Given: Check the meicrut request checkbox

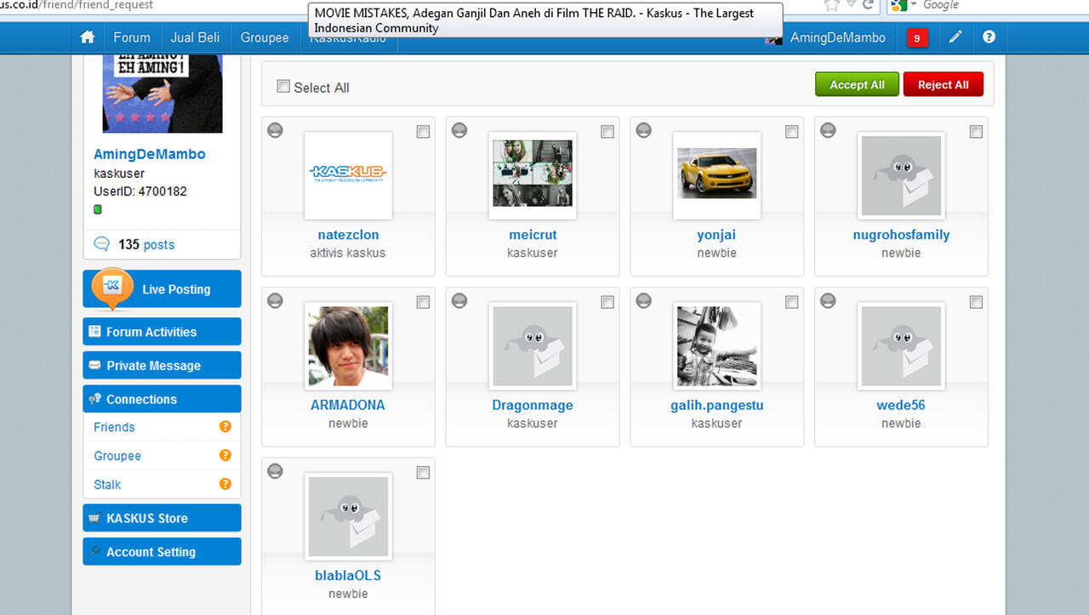Looking at the screenshot, I should [x=607, y=132].
